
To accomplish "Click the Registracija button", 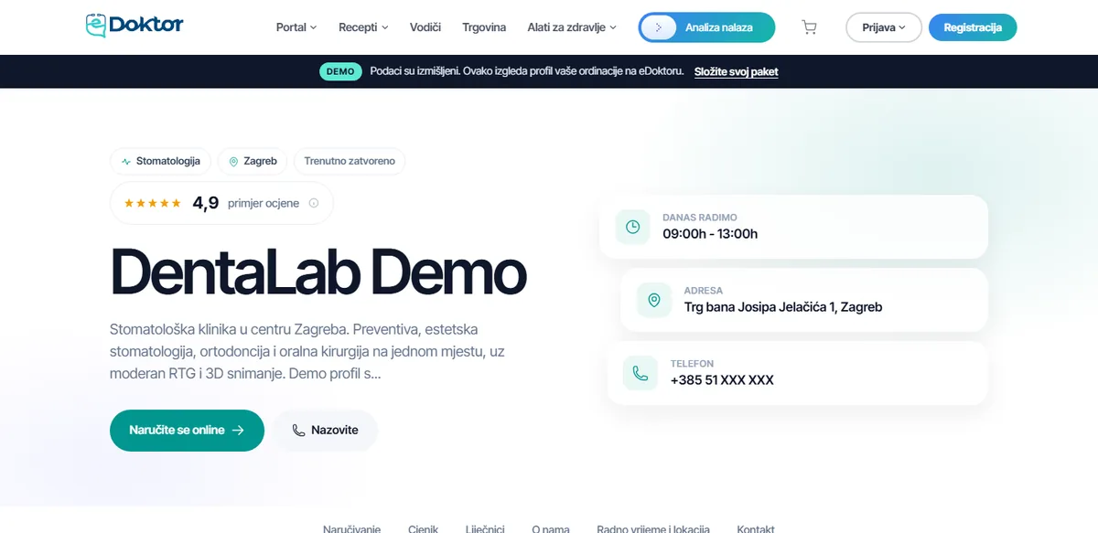I will pyautogui.click(x=973, y=27).
